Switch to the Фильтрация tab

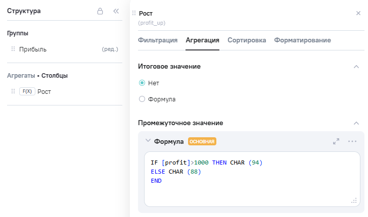click(x=158, y=40)
